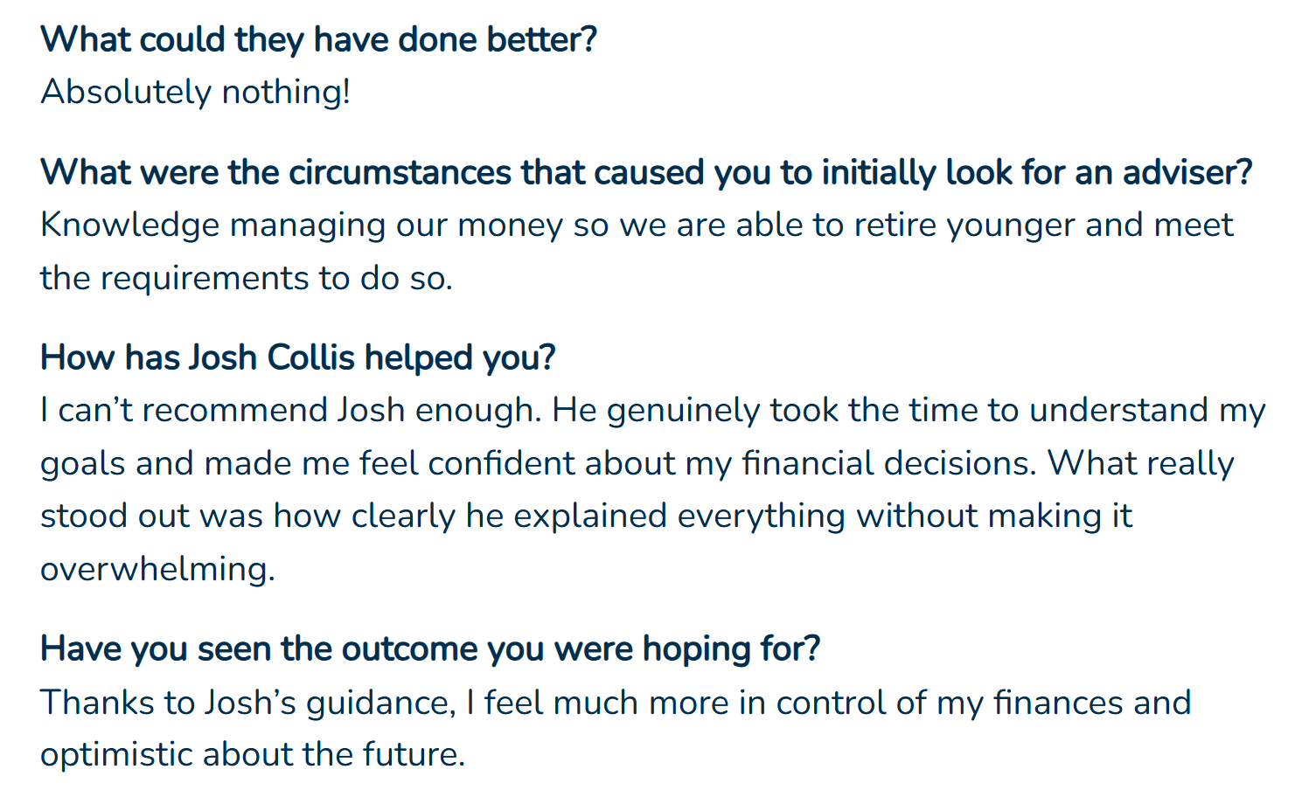Image resolution: width=1309 pixels, height=804 pixels.
Task: Click 'the requirements to do so.' line
Action: [247, 278]
